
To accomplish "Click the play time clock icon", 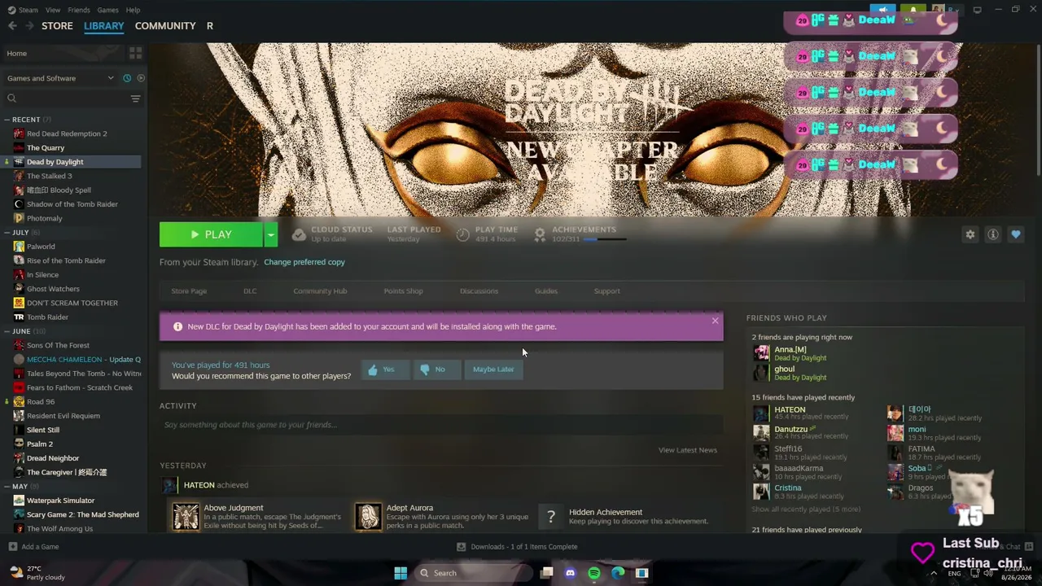I will 462,234.
